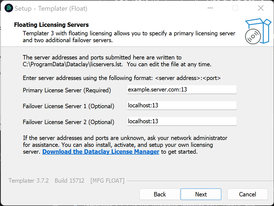Image resolution: width=274 pixels, height=206 pixels.
Task: Click the [MFG FLOAT] label
Action: coord(107,181)
